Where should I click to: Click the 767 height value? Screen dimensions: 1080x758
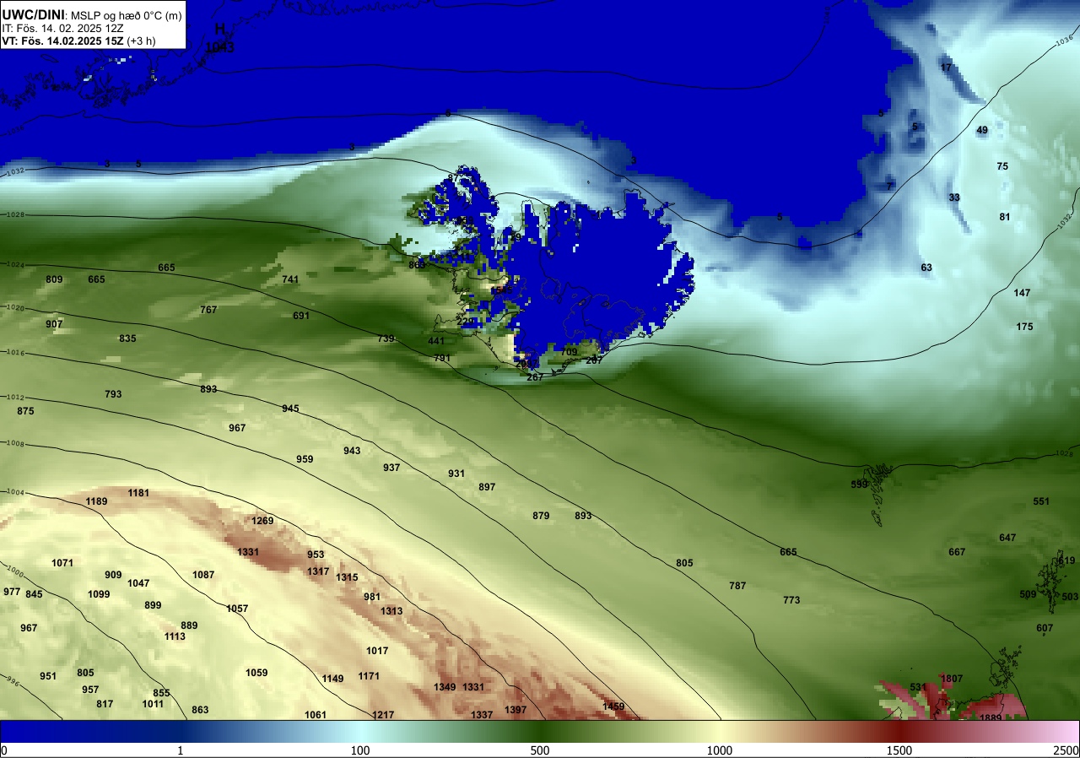click(x=208, y=310)
